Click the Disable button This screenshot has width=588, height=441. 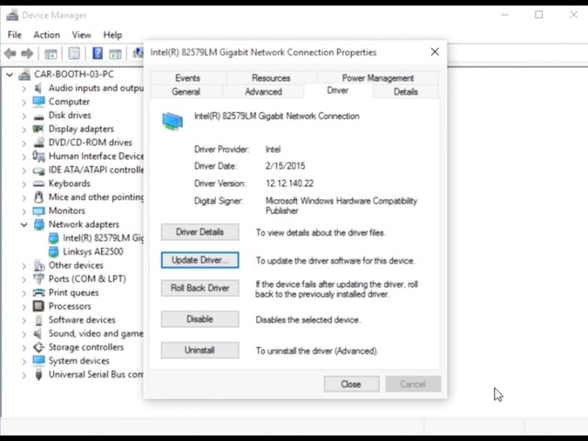(200, 319)
